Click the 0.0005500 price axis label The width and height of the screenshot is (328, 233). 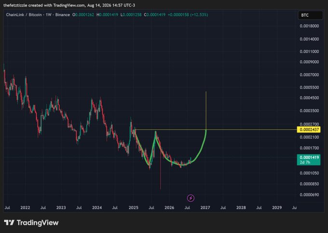coord(309,87)
